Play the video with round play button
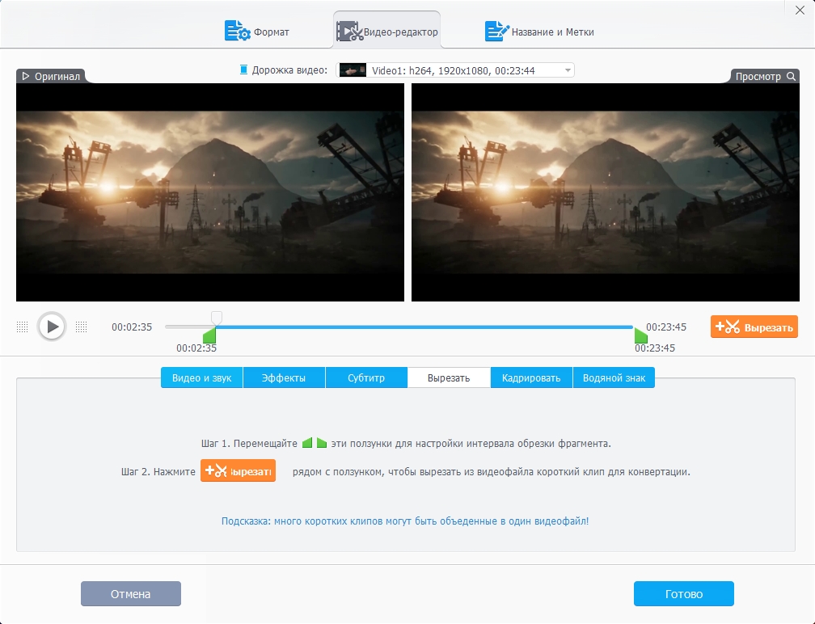Viewport: 815px width, 624px height. point(52,327)
